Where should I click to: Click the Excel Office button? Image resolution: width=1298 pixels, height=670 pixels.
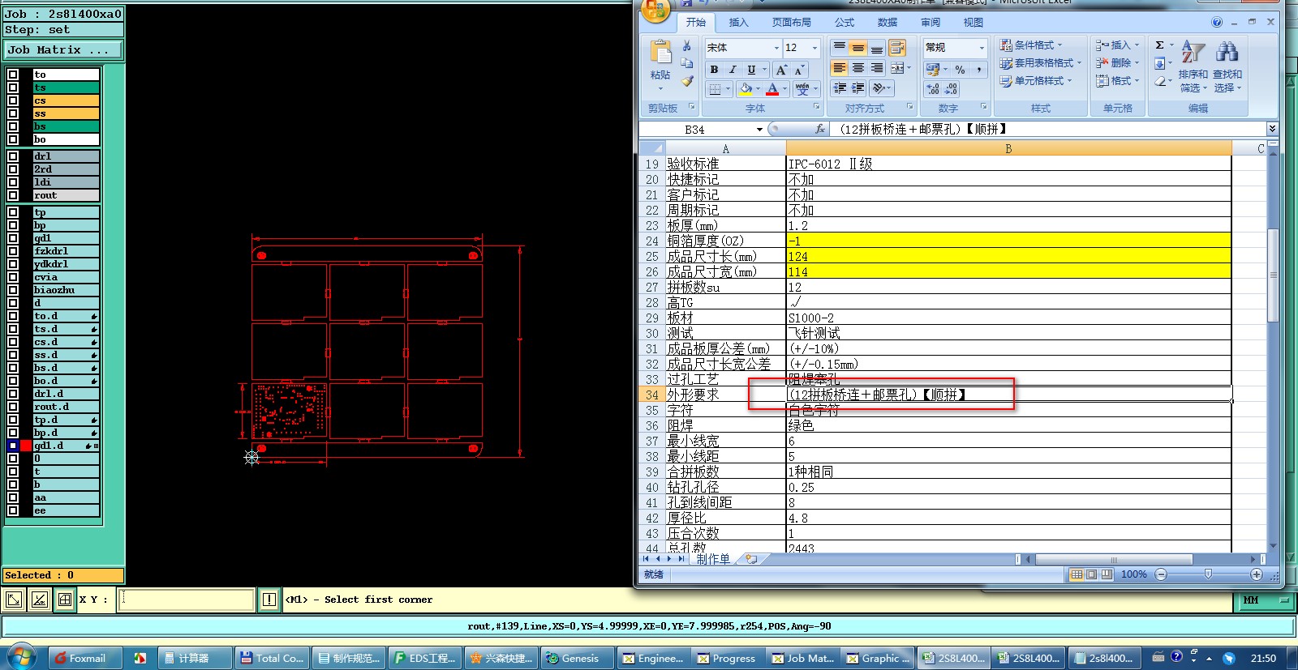[655, 10]
